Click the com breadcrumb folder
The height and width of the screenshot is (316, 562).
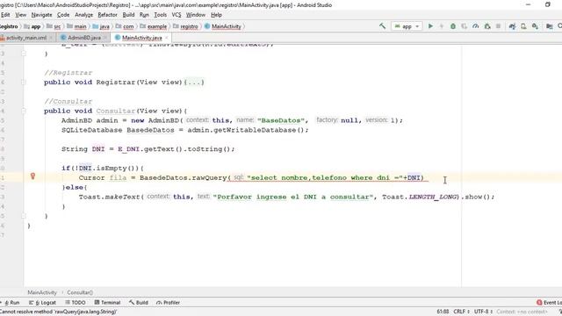[125, 26]
